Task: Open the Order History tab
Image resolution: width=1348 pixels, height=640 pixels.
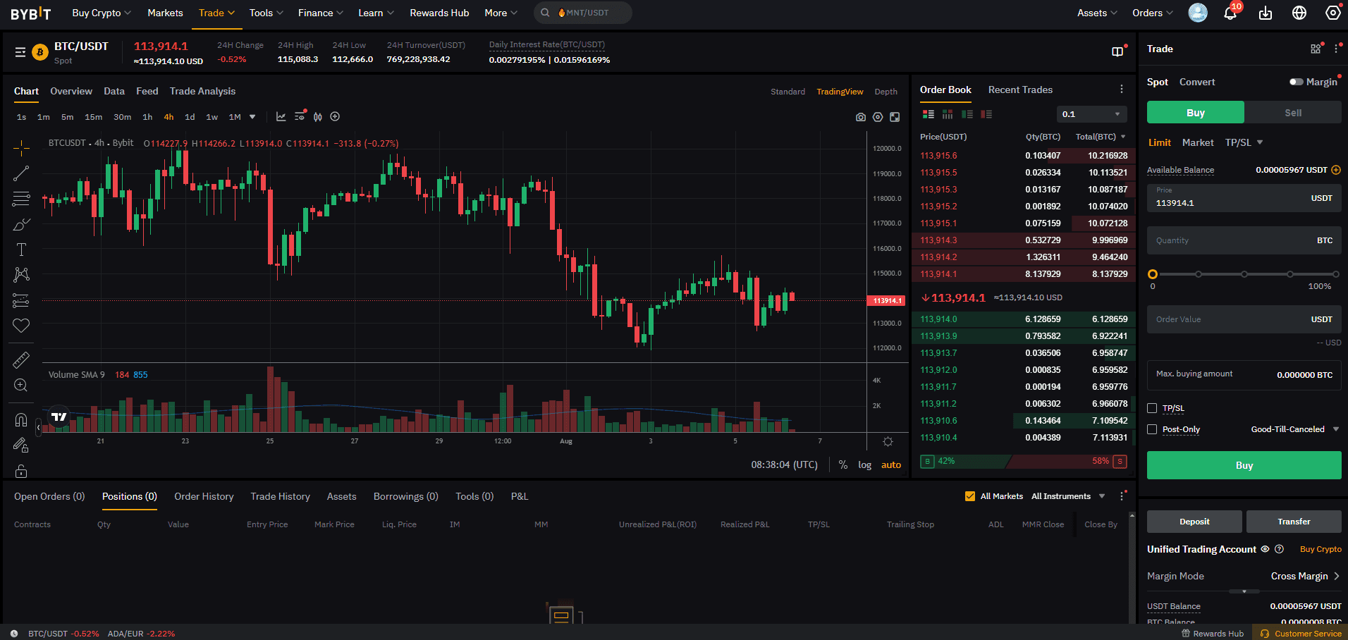Action: pos(204,496)
